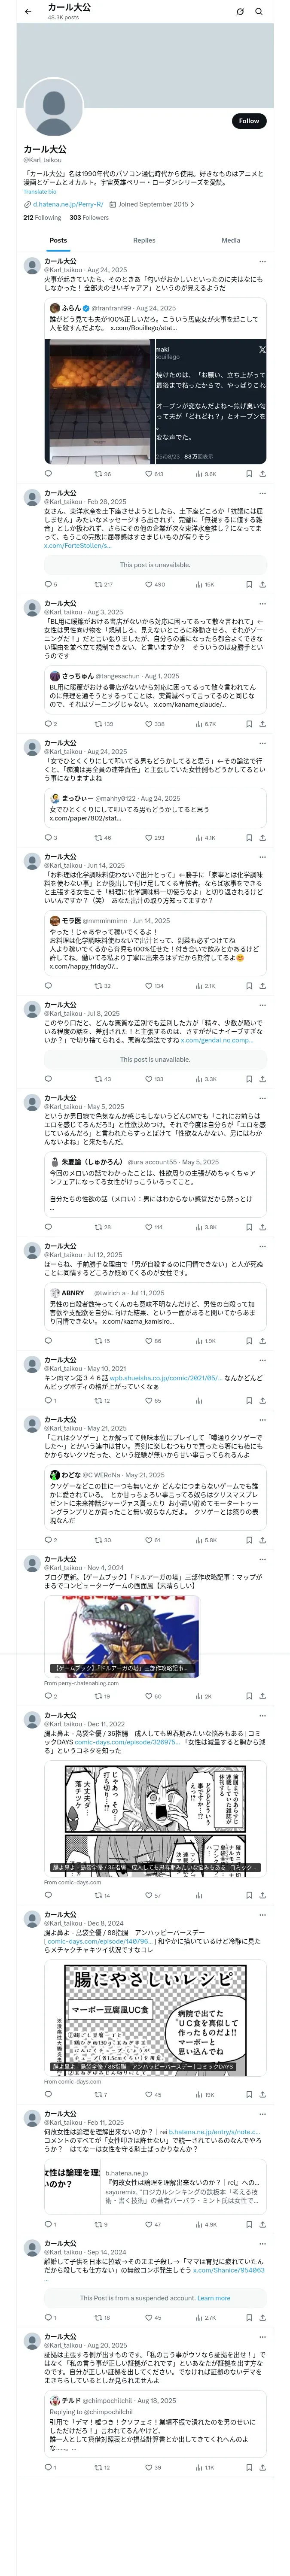This screenshot has height=2576, width=290.
Task: Open more options on Aug 3, 2025 post
Action: coord(263,604)
